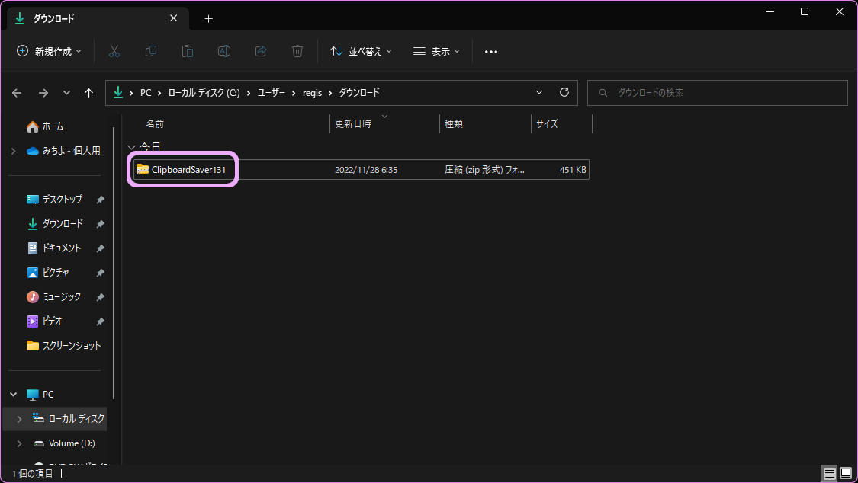Navigate up one level with the up-arrow icon

88,92
